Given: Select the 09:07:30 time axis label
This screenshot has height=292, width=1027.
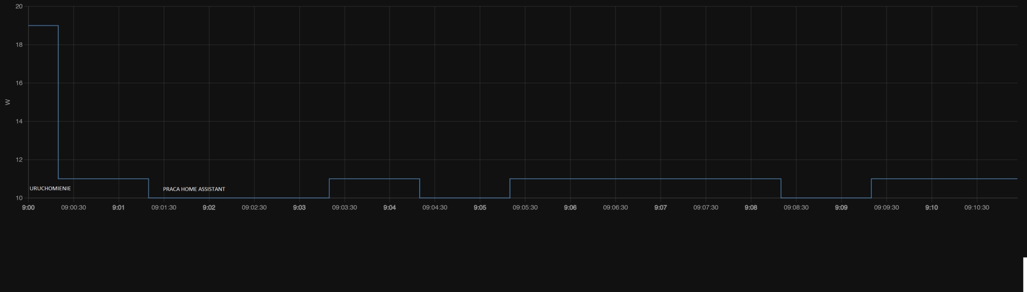Looking at the screenshot, I should coord(706,207).
